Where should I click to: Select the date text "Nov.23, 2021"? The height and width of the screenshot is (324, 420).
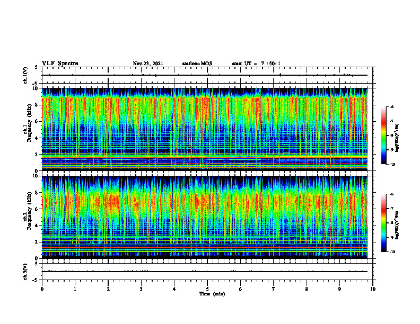[148, 64]
